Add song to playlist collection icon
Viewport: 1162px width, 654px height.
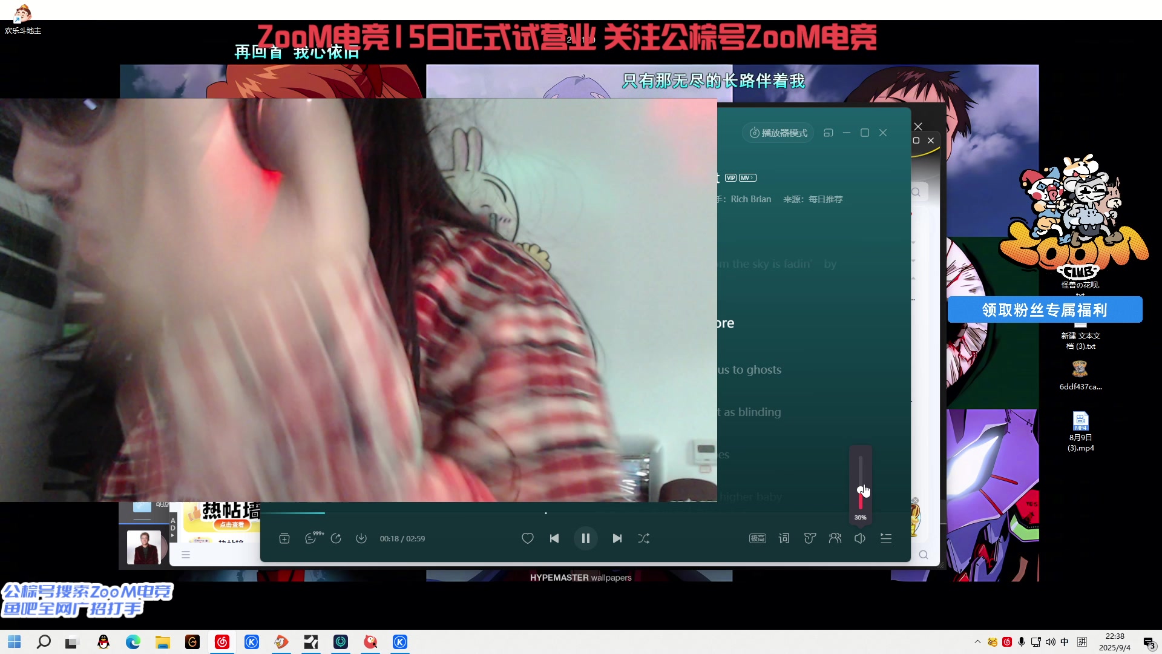[284, 538]
